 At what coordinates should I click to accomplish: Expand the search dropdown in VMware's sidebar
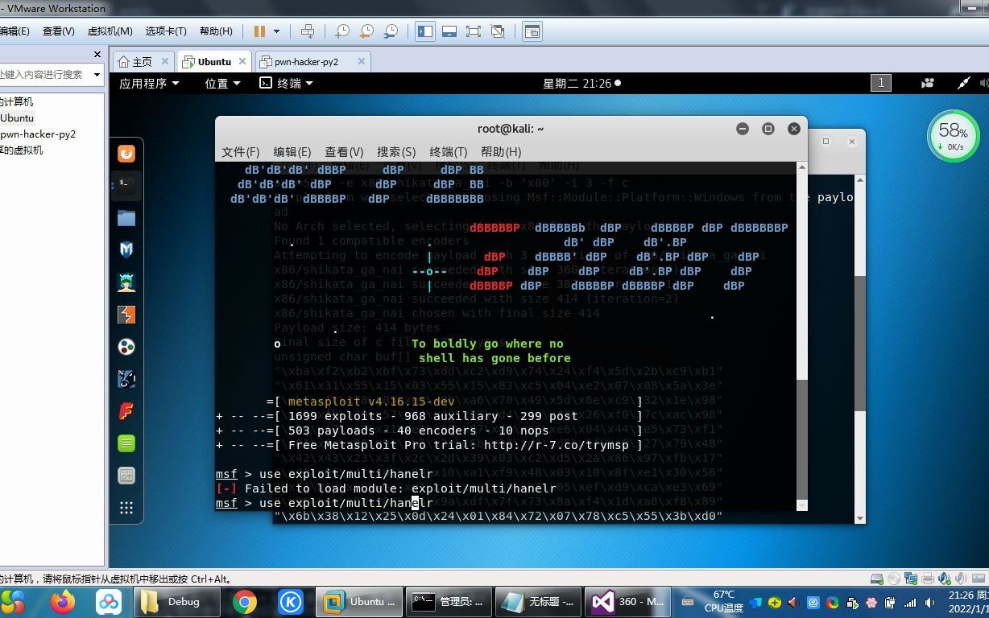(x=95, y=75)
